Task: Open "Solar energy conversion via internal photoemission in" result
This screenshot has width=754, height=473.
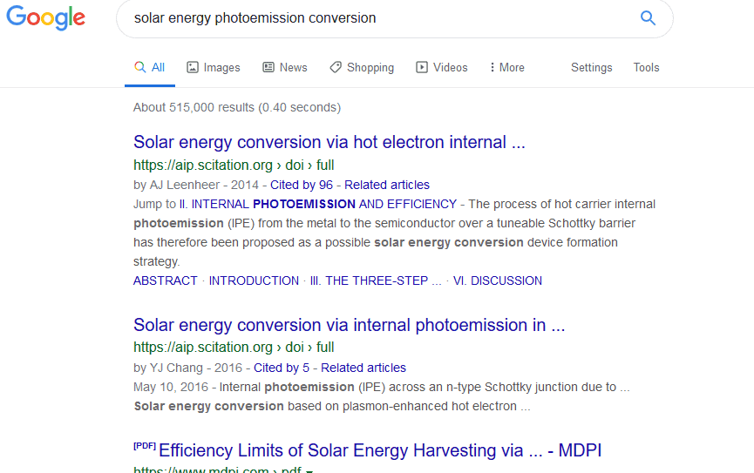Action: pyautogui.click(x=349, y=325)
